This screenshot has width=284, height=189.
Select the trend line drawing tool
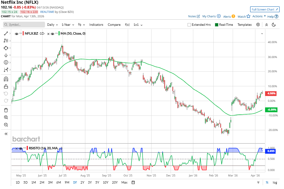6,33
